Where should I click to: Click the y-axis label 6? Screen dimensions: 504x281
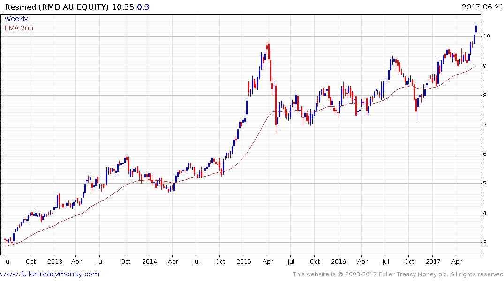click(x=485, y=154)
